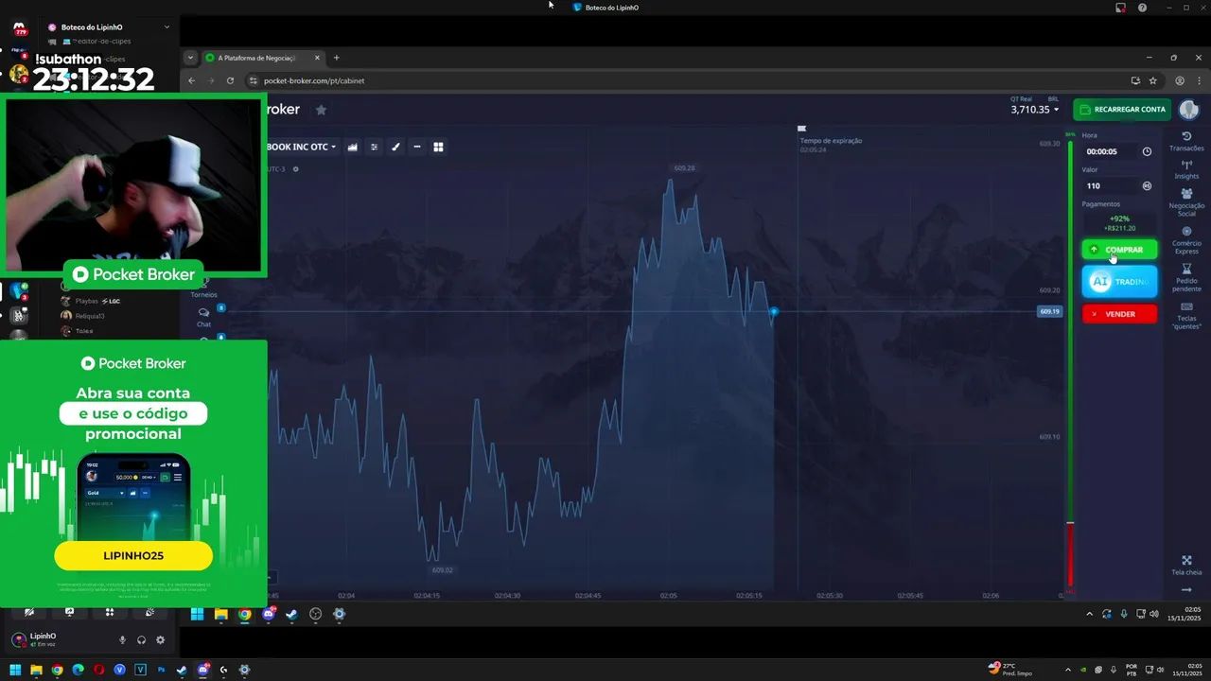The image size is (1211, 681).
Task: Open the Chat section in left sidebar
Action: click(x=203, y=317)
